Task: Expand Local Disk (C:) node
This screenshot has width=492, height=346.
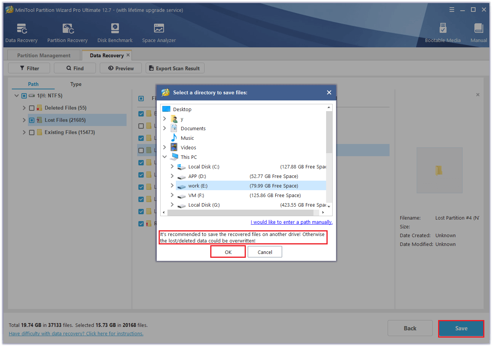Action: [172, 167]
